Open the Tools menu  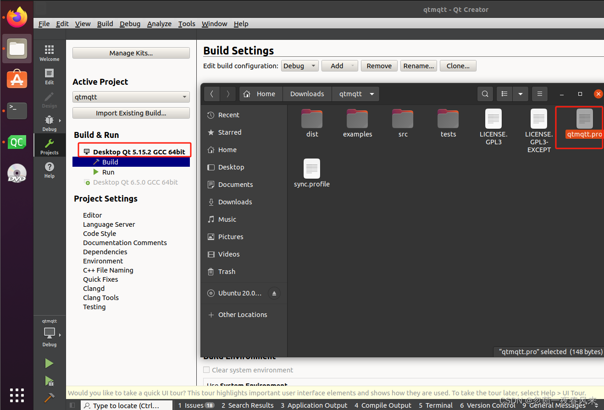(187, 24)
